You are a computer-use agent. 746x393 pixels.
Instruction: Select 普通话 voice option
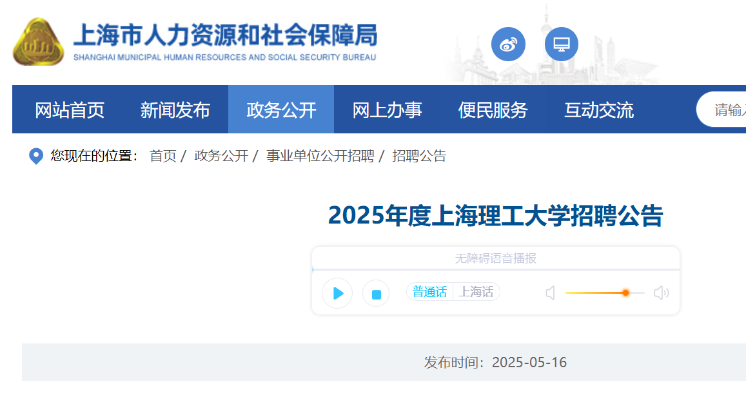[429, 292]
